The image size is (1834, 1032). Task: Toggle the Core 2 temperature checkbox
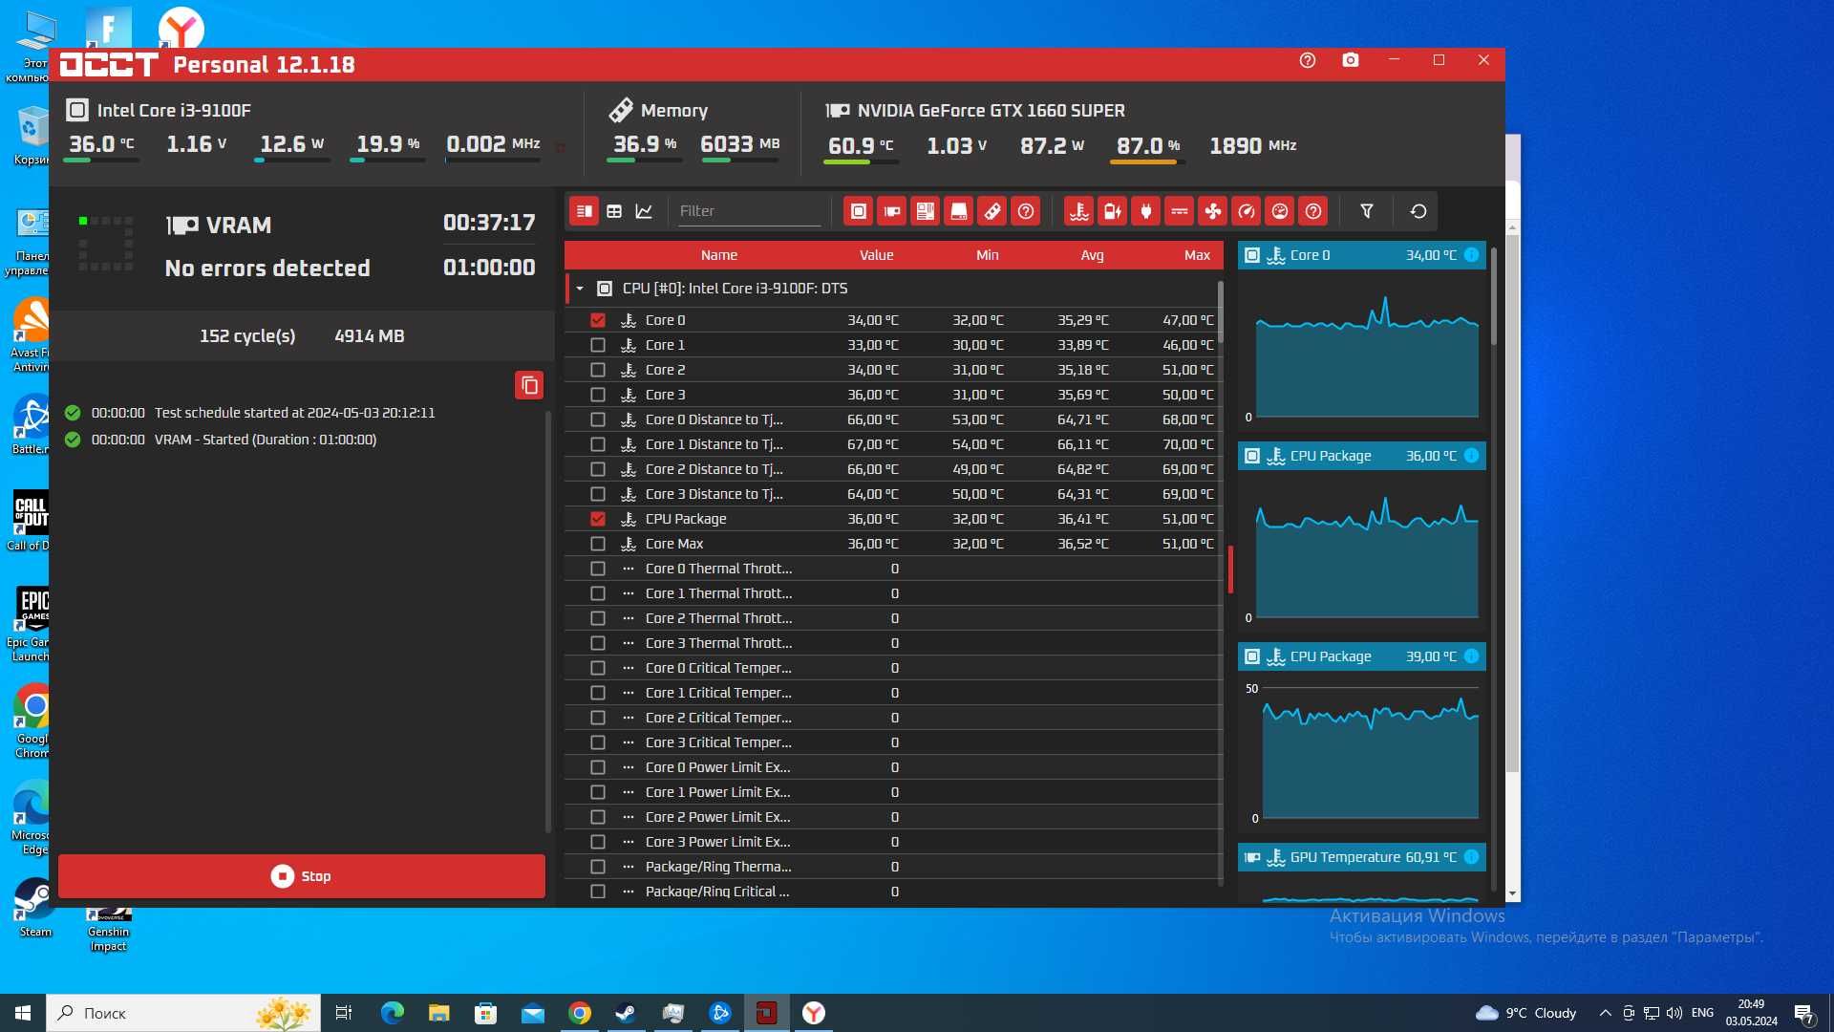pyautogui.click(x=598, y=369)
